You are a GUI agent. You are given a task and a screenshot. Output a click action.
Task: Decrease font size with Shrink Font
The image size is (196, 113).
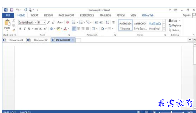[x=53, y=22]
